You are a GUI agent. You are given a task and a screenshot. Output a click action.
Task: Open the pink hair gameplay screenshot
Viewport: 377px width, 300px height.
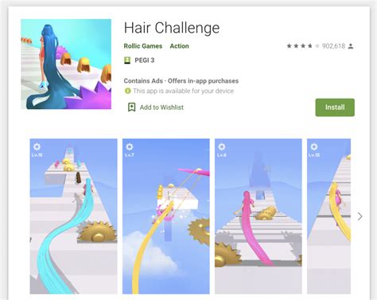tap(258, 216)
